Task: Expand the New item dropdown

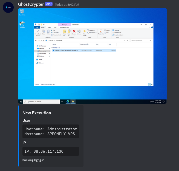Action: click(x=91, y=30)
